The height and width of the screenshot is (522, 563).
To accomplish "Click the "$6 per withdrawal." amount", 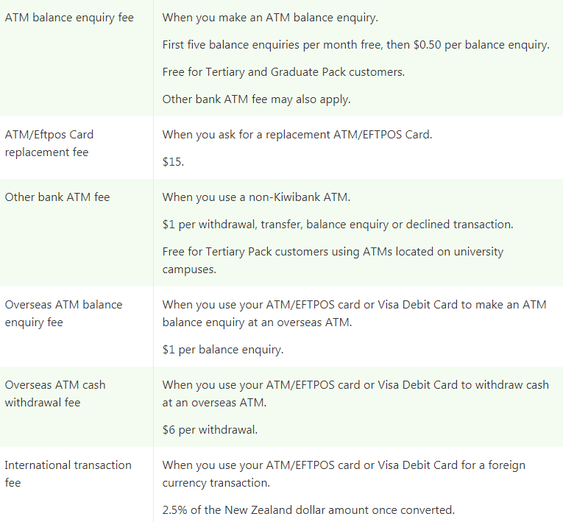I will (210, 430).
